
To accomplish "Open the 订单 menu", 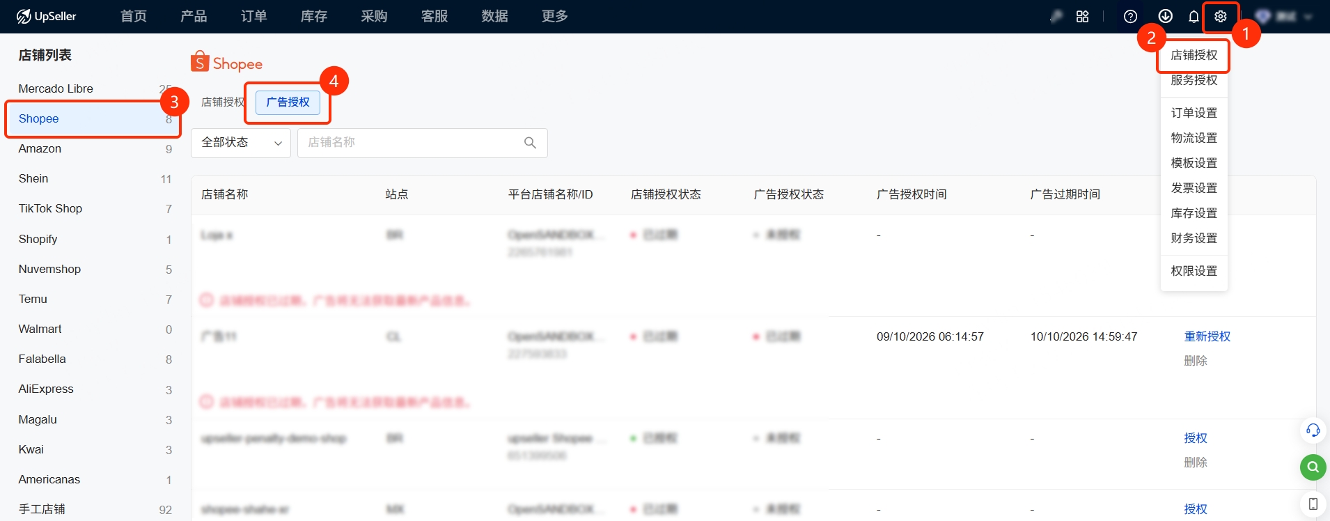I will [253, 16].
